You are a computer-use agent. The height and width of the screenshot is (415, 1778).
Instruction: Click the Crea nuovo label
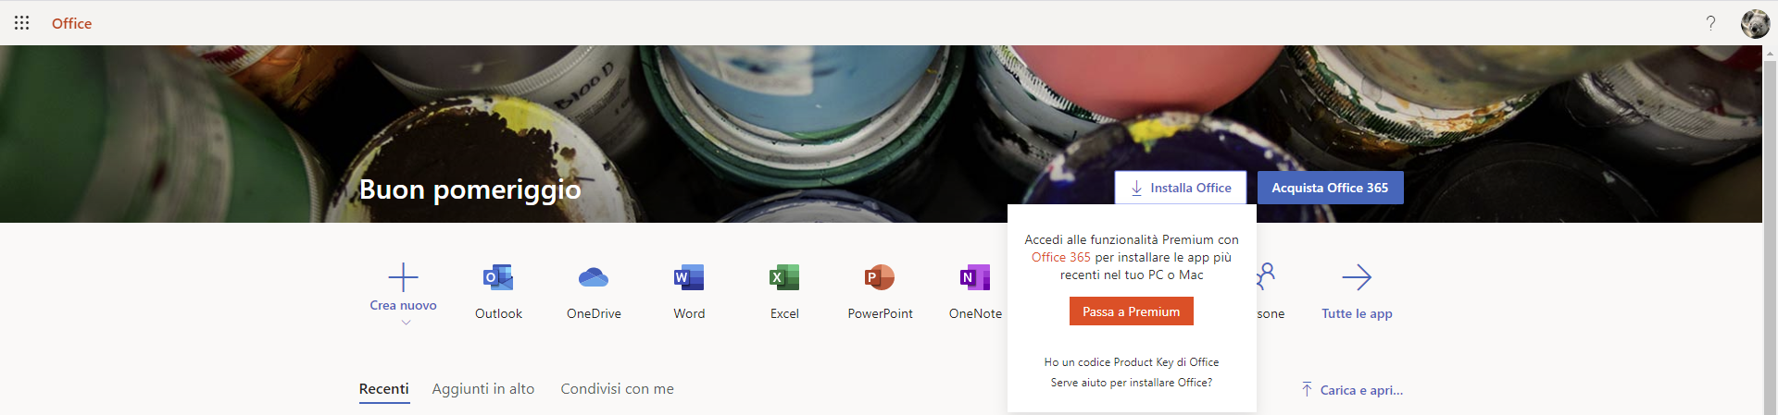(403, 305)
